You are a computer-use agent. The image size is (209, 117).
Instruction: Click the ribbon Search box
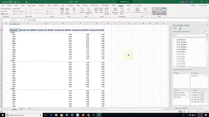click(x=138, y=6)
